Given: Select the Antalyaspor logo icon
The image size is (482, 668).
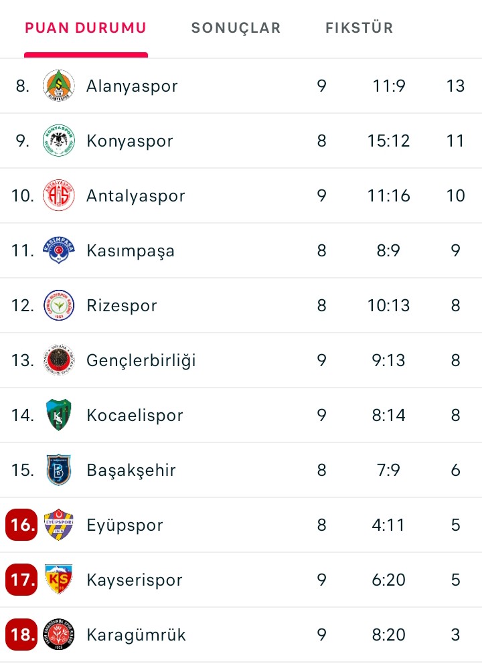Looking at the screenshot, I should click(59, 195).
